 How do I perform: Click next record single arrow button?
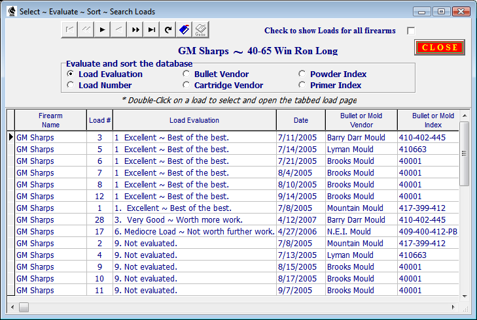[x=102, y=29]
